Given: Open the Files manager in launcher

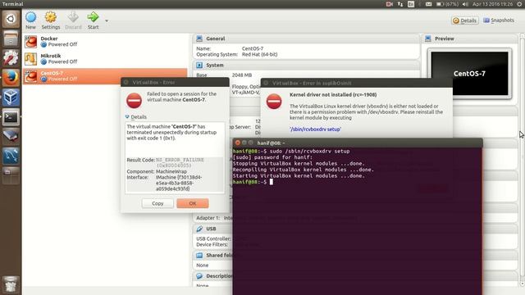Looking at the screenshot, I should 11,39.
